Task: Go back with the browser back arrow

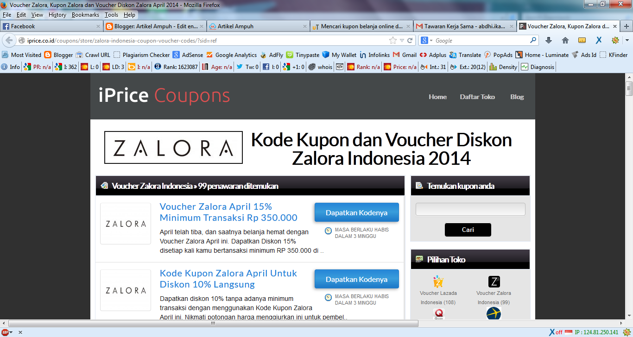Action: point(9,40)
